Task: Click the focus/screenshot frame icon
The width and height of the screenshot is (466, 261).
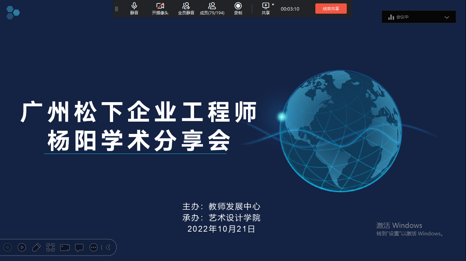Action: (51, 247)
